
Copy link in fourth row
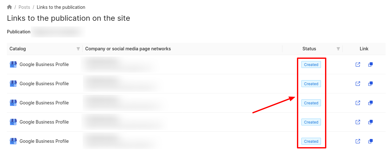(370, 122)
